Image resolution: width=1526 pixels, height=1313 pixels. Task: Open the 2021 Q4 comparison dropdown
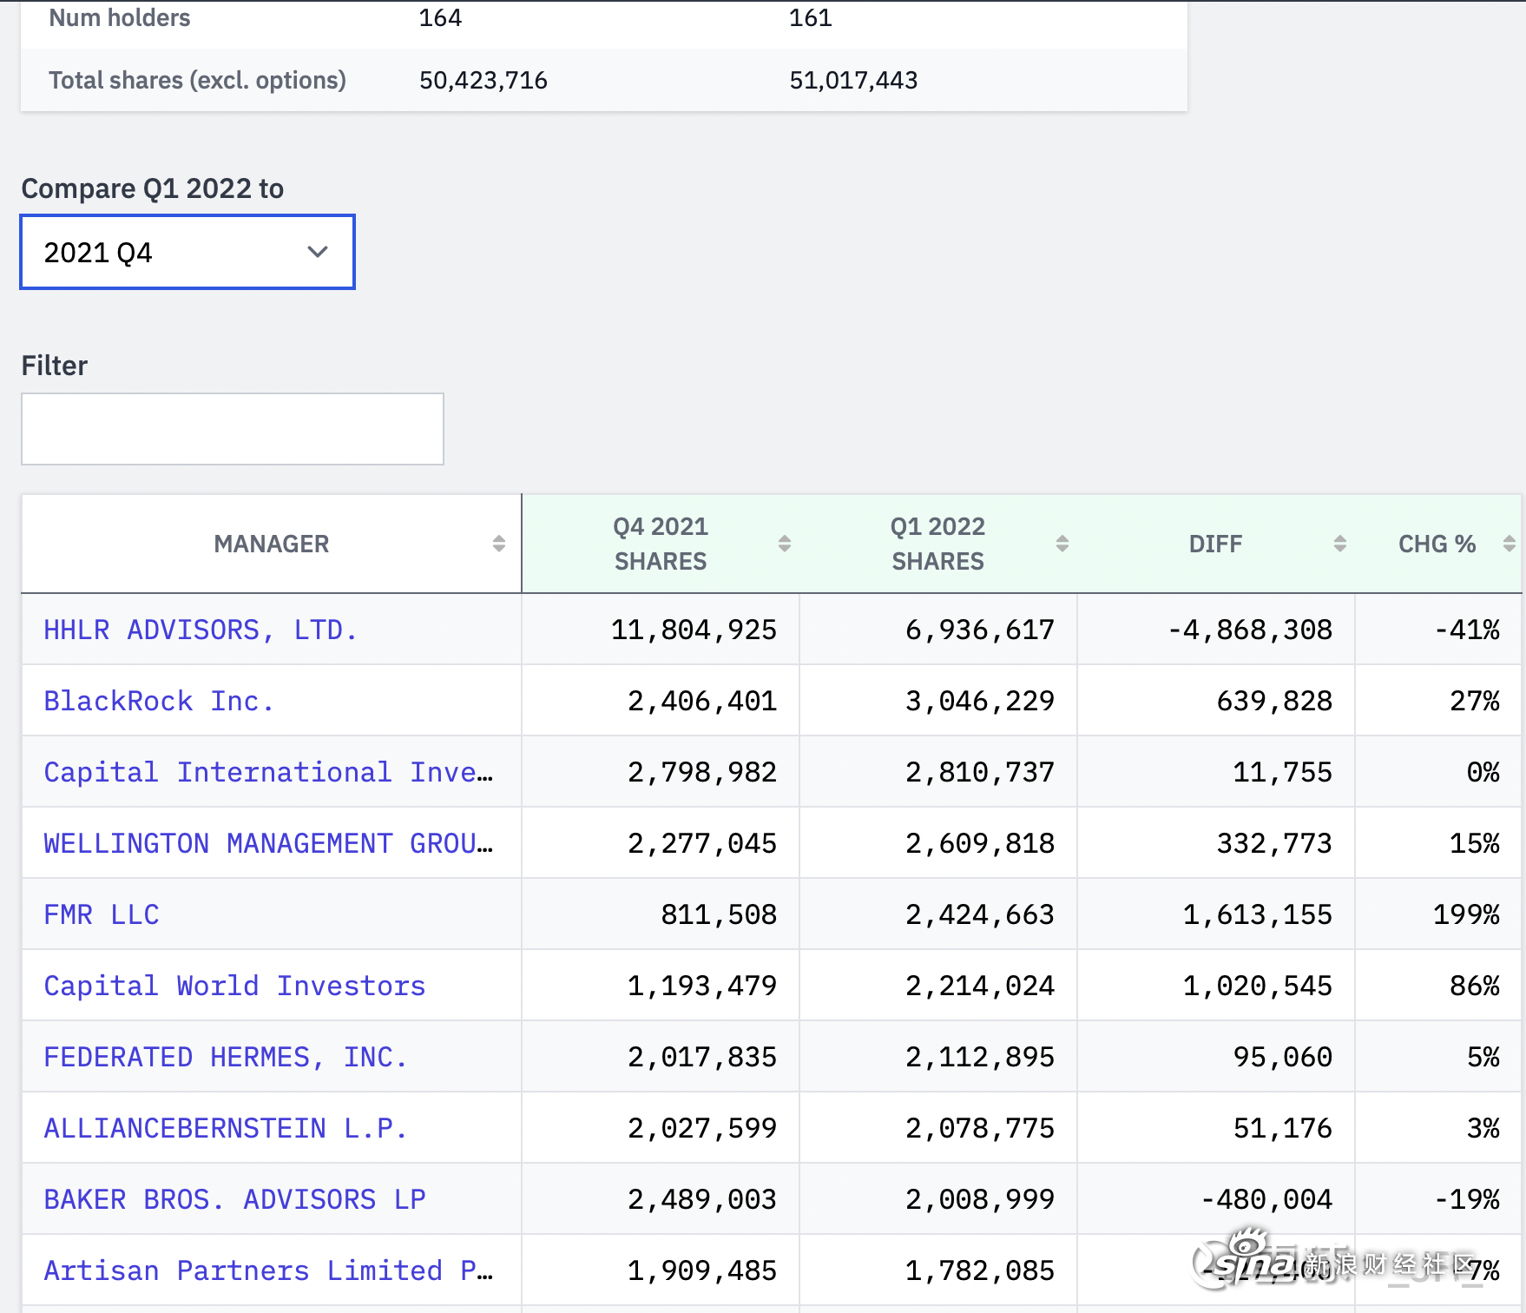tap(187, 252)
